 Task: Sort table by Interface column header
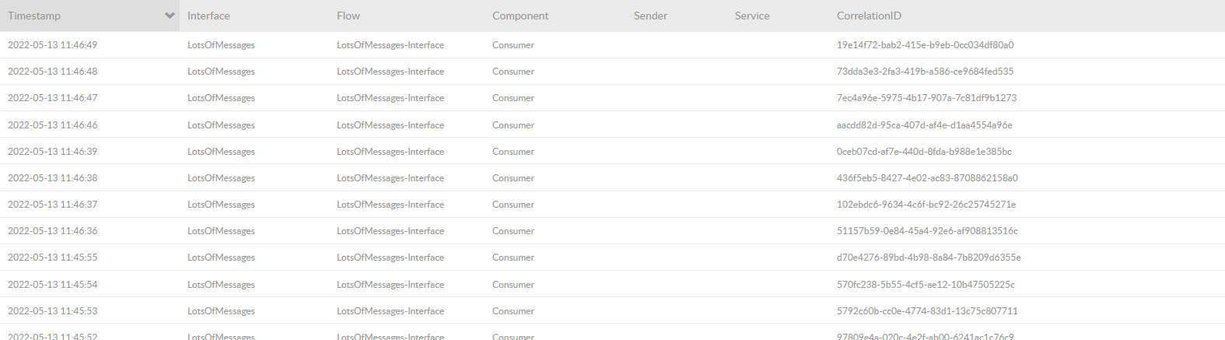click(x=208, y=16)
